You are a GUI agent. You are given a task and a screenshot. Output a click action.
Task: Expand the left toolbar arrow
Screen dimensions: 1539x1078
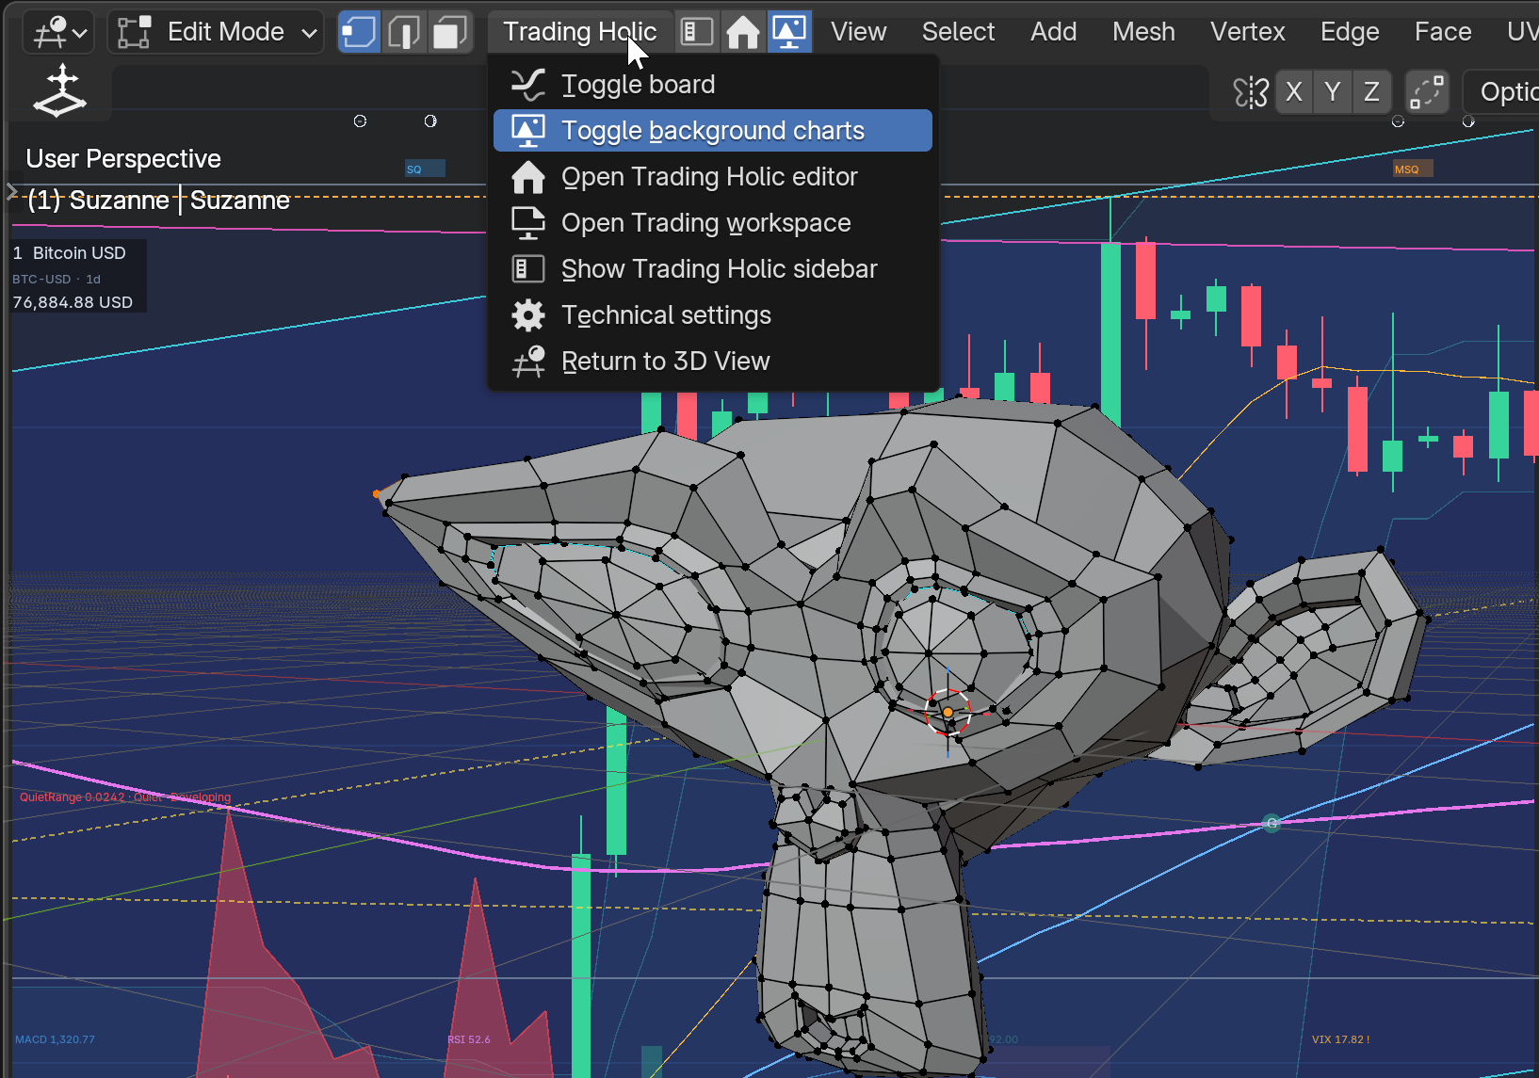tap(11, 192)
